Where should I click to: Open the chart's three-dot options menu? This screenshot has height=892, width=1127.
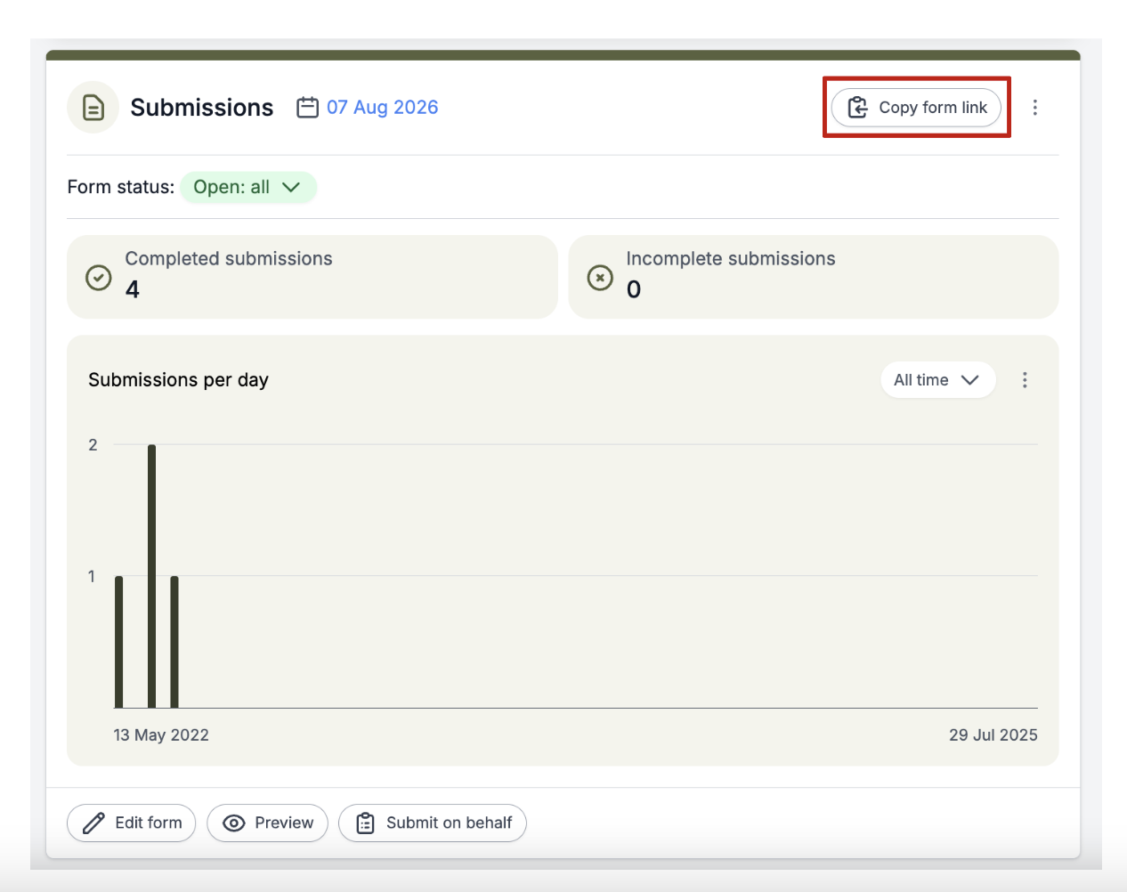pyautogui.click(x=1025, y=380)
